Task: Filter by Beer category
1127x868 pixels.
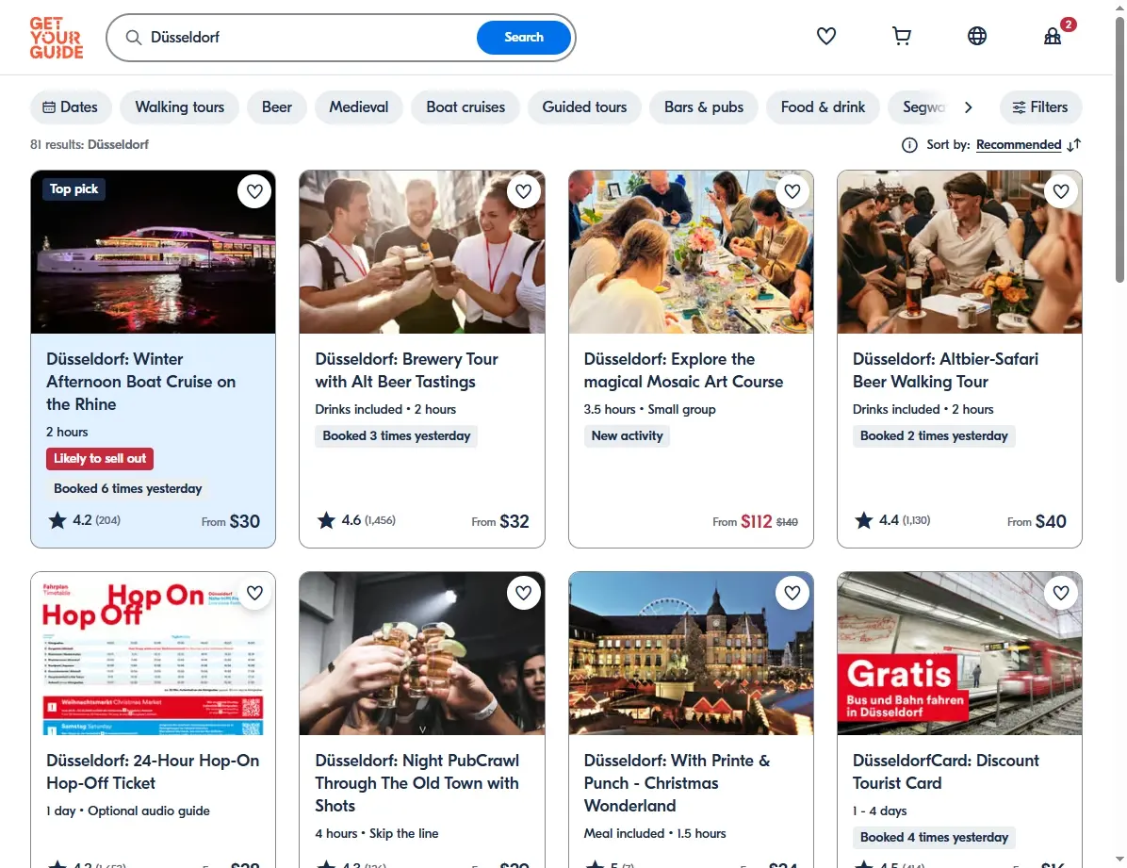Action: click(277, 107)
